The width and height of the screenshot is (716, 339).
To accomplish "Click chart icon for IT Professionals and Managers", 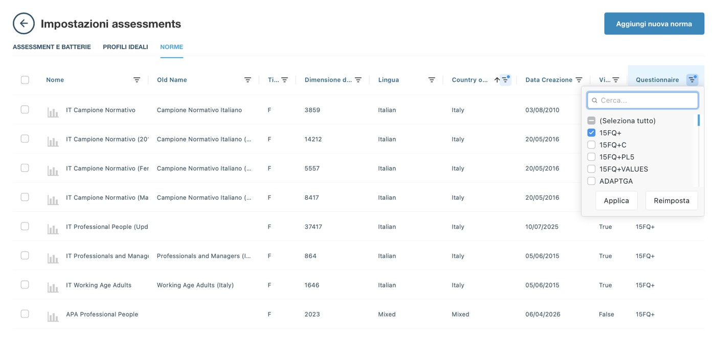I will (53, 258).
